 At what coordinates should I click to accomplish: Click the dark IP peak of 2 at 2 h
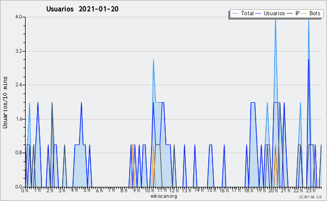pos(52,103)
